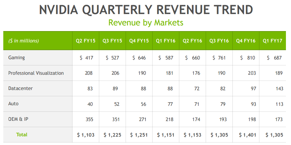Click Total value $ 1,401
Image resolution: width=291 pixels, height=145 pixels.
248,135
